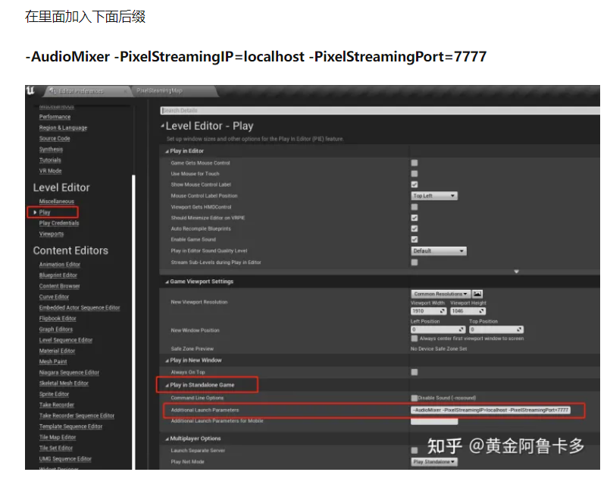Screen dimensions: 610x491
Task: Close the Editor Preferences tab
Action: (125, 92)
